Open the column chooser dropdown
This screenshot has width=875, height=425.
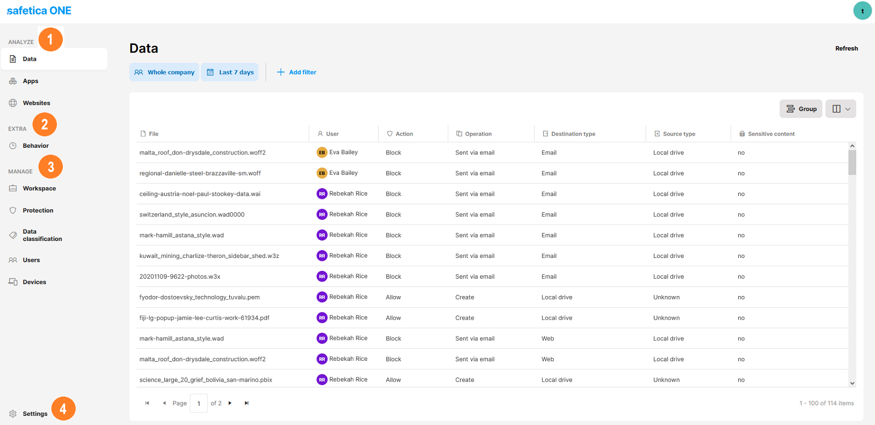[841, 109]
